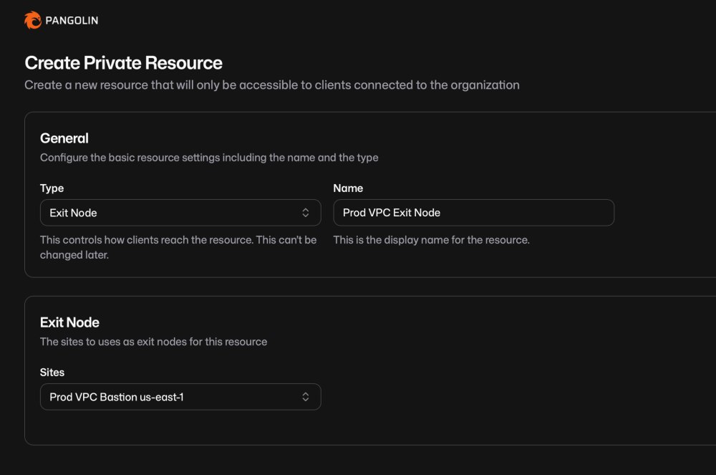Click the Create Private Resource heading
This screenshot has height=475, width=716.
point(123,63)
